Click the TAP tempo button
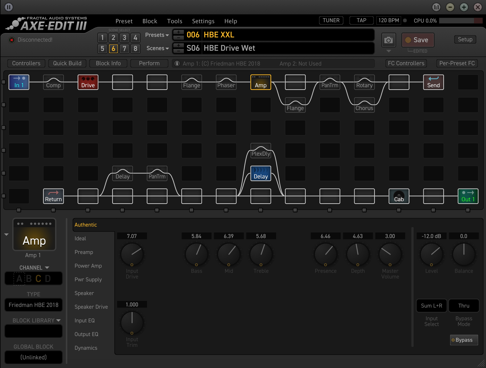This screenshot has height=368, width=486. tap(361, 21)
